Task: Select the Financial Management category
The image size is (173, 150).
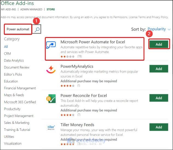Action: [x=20, y=88]
